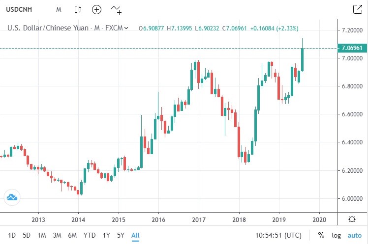368x244 pixels.
Task: Select the 1D time range
Action: 12,235
